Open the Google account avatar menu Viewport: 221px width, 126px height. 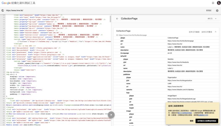click(x=219, y=3)
